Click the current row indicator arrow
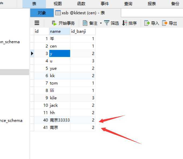This screenshot has height=159, width=183. click(x=32, y=54)
